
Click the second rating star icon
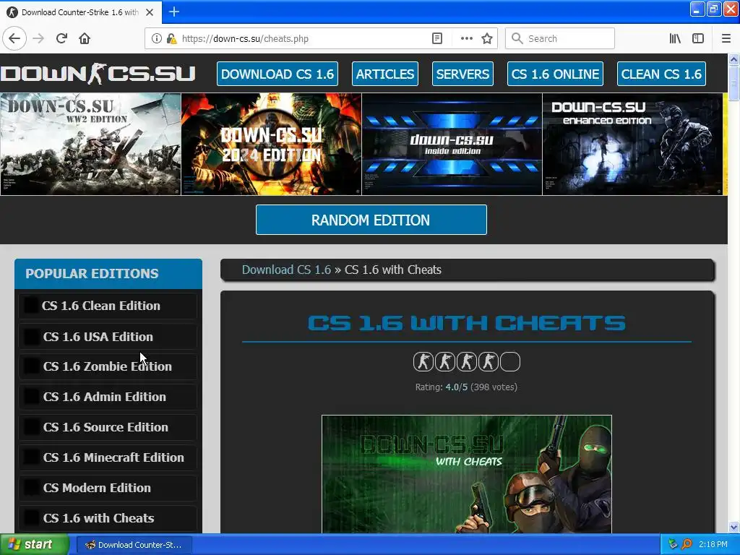(444, 362)
